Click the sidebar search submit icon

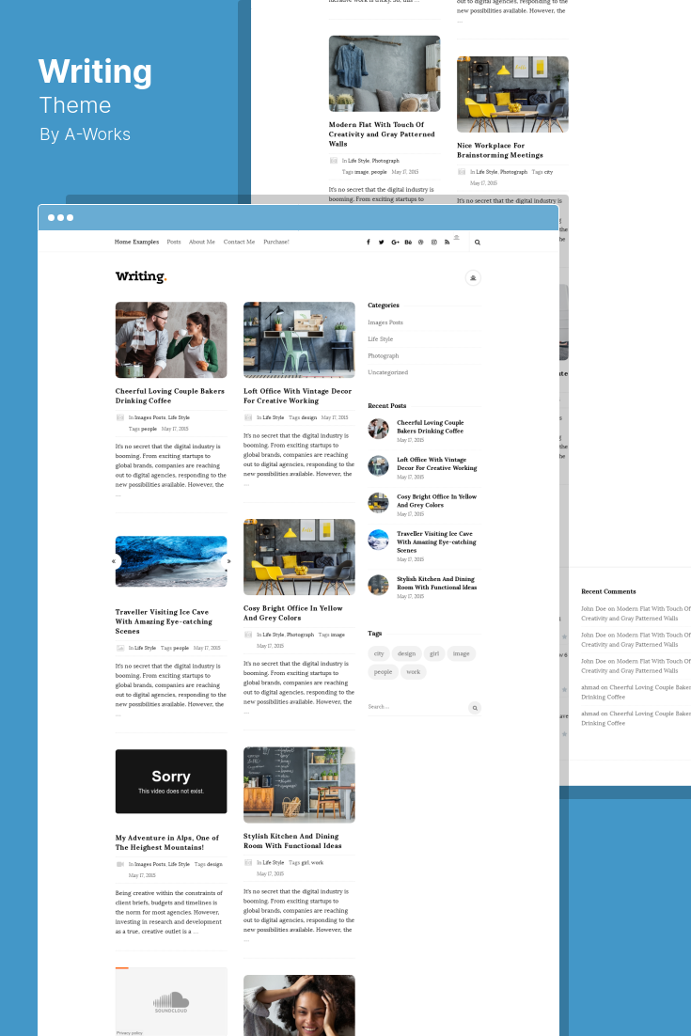pyautogui.click(x=475, y=708)
